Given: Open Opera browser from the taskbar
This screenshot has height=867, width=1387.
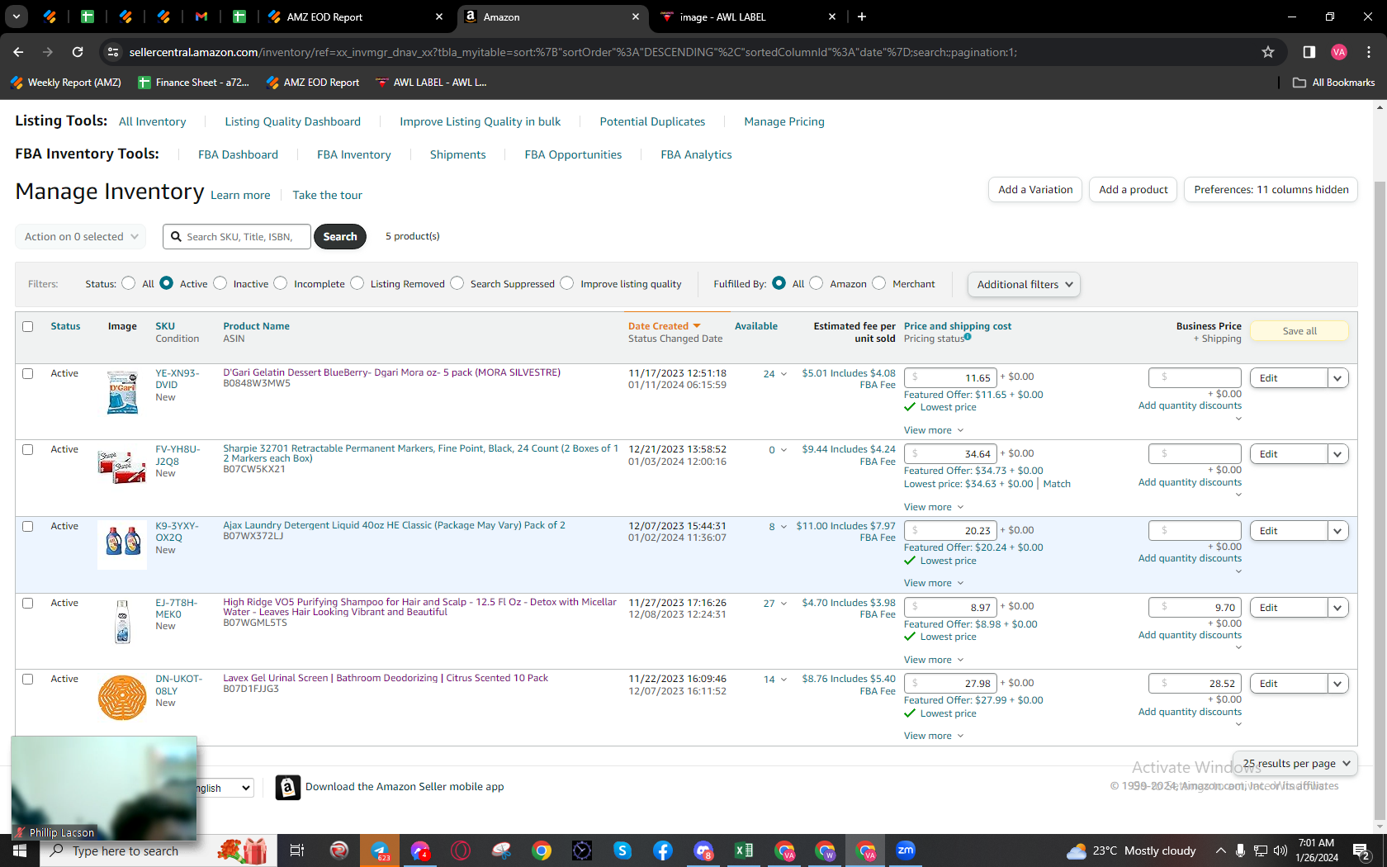Looking at the screenshot, I should [461, 850].
